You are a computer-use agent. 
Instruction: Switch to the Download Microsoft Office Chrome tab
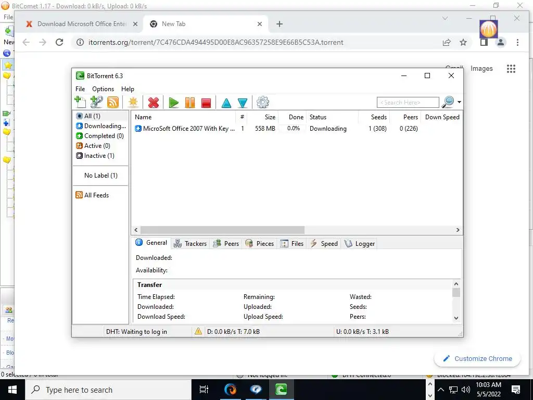82,24
